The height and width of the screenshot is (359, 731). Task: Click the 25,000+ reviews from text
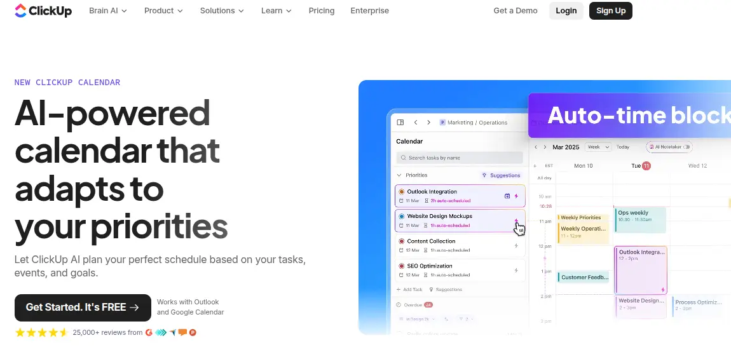(107, 332)
